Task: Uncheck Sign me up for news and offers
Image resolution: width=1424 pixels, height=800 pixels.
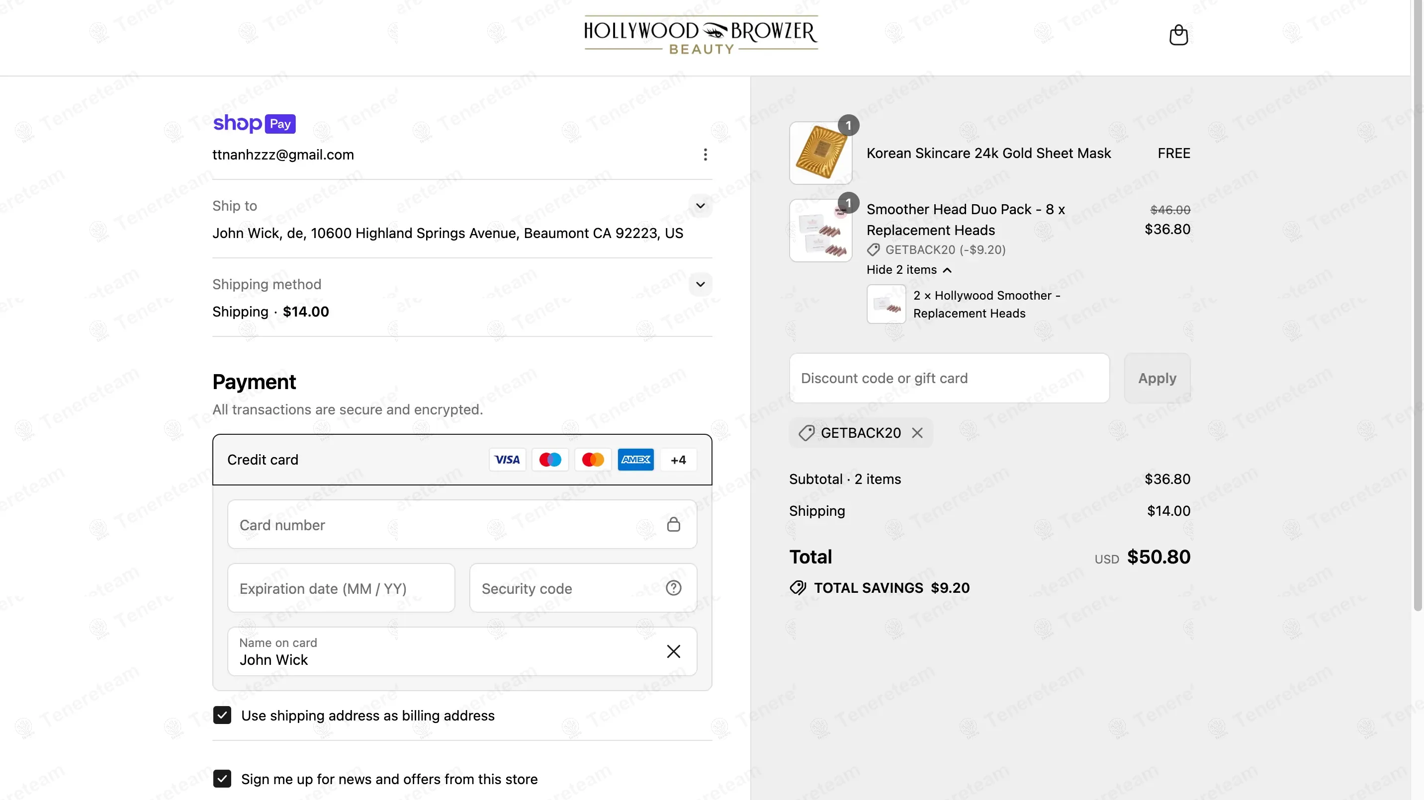Action: pyautogui.click(x=222, y=779)
